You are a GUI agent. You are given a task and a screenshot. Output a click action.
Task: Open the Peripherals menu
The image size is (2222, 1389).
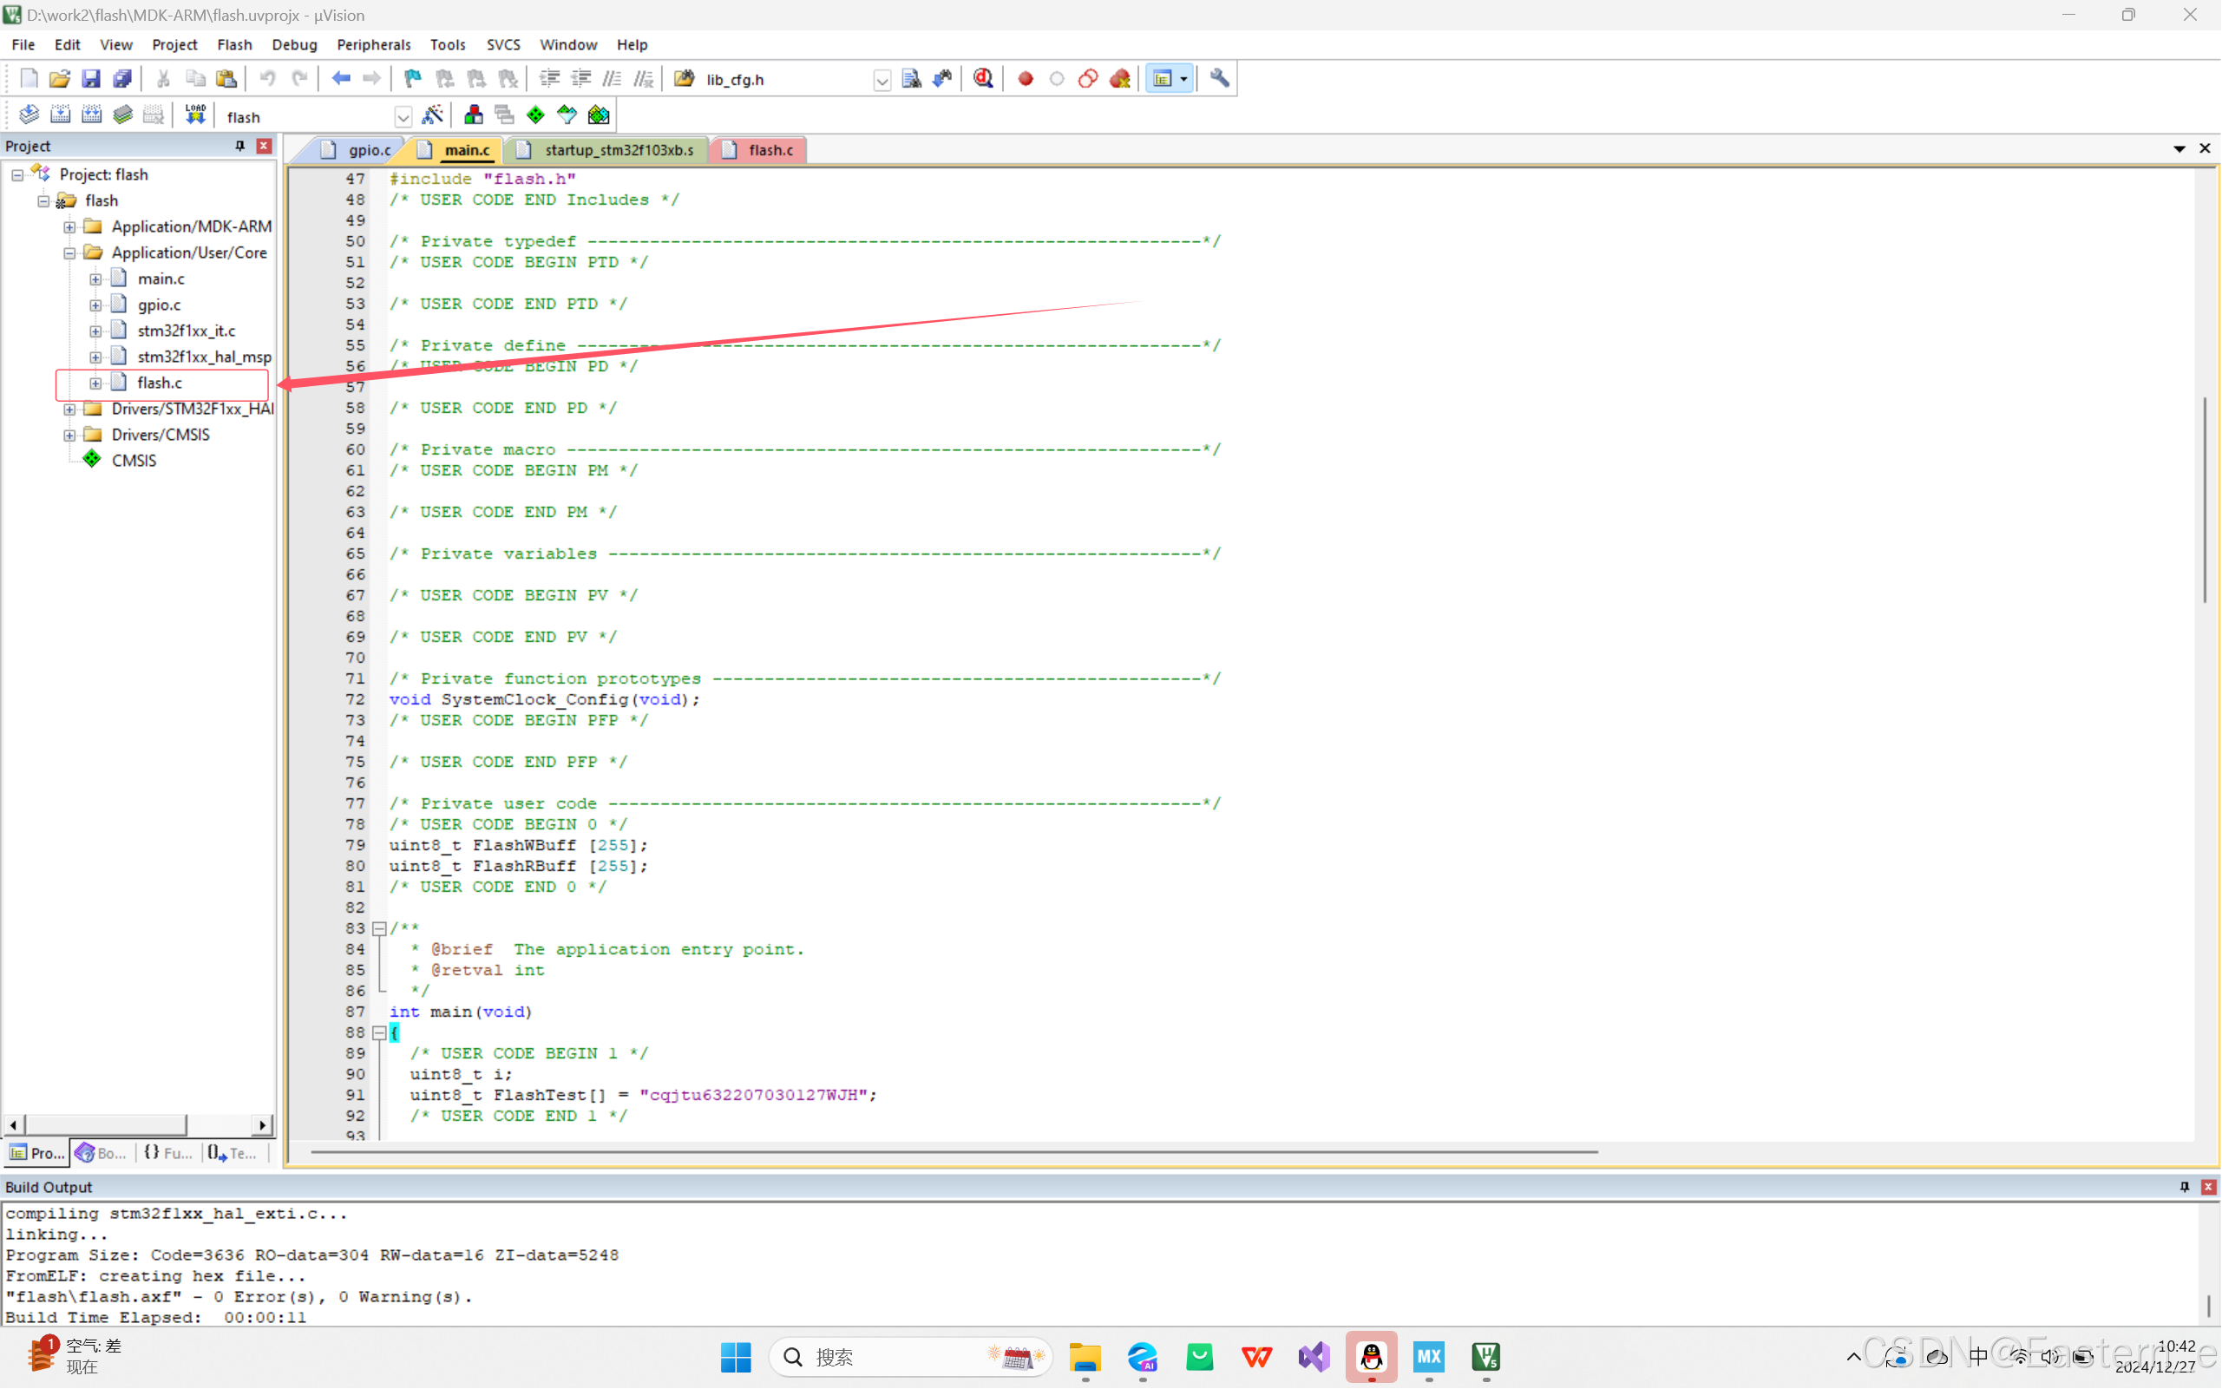pyautogui.click(x=373, y=44)
